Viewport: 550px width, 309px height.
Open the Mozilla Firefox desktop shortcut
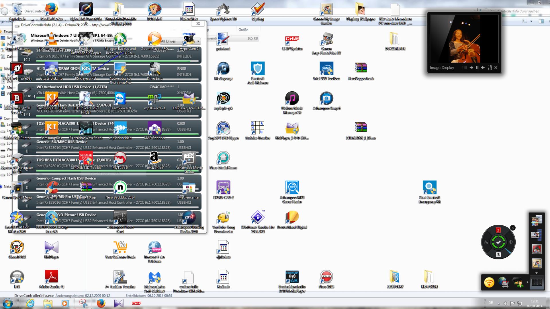click(x=52, y=11)
